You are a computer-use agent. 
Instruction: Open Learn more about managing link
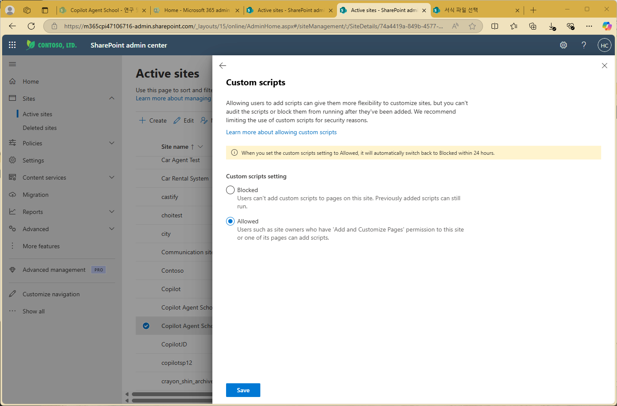pos(173,98)
